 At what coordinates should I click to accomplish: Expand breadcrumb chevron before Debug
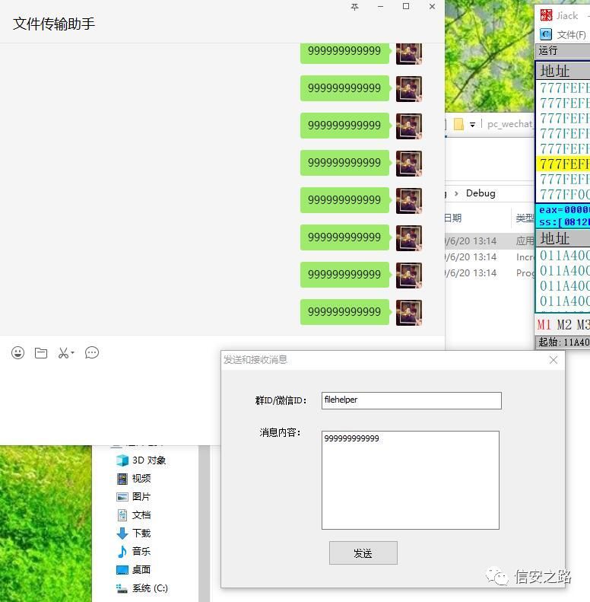(456, 193)
